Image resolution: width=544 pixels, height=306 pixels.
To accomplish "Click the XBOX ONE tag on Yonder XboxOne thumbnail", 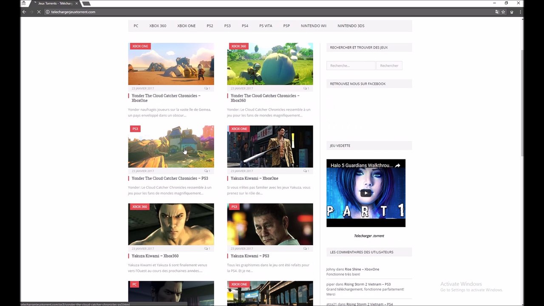I will click(140, 46).
